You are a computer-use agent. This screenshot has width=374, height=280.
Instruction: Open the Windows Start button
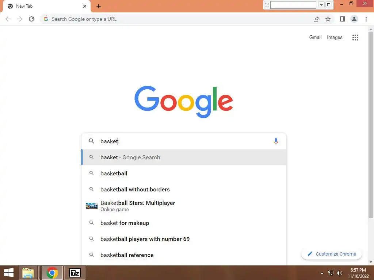(x=9, y=273)
